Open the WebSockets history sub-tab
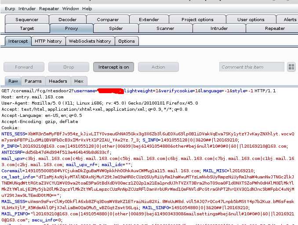Viewport: 298px width, 225px height. pyautogui.click(x=90, y=41)
